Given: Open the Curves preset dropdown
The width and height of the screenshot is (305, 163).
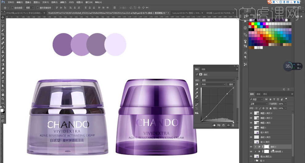Looking at the screenshot, I should (218, 80).
